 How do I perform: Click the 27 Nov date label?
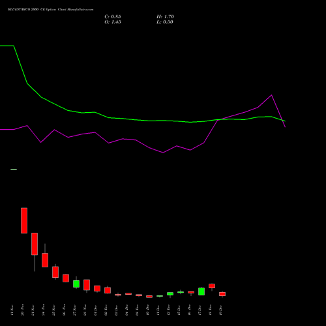click(x=74, y=310)
